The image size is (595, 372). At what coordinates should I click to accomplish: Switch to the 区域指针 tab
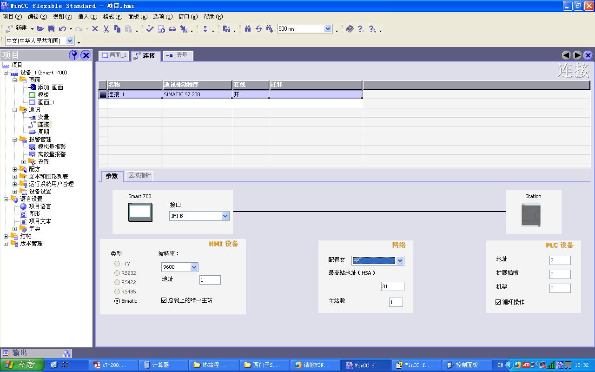coord(139,175)
